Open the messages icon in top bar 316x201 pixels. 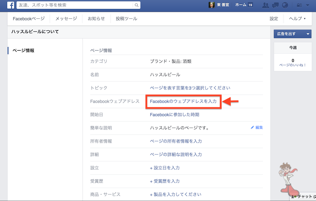(x=275, y=5)
